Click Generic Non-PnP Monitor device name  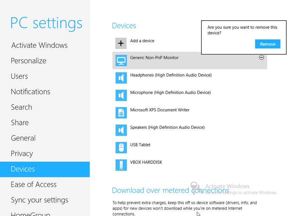point(154,58)
